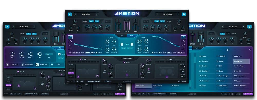Toggle the Sculpt enable box in center window
The height and width of the screenshot is (100, 257).
[x=80, y=60]
